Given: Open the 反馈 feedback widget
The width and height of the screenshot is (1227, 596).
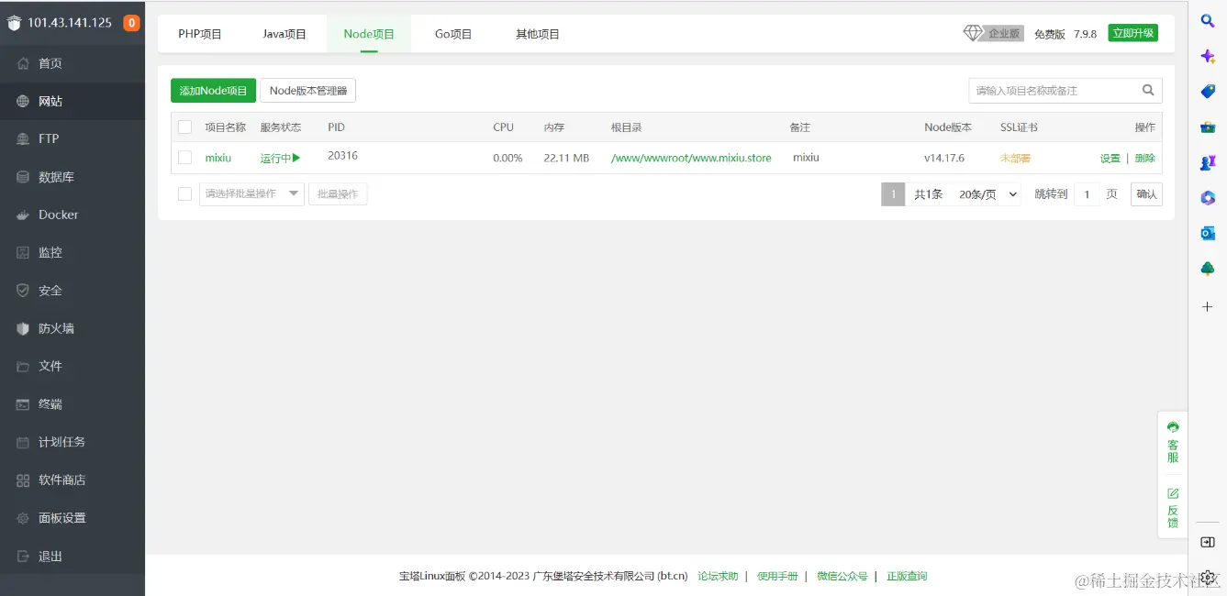Looking at the screenshot, I should pyautogui.click(x=1173, y=508).
